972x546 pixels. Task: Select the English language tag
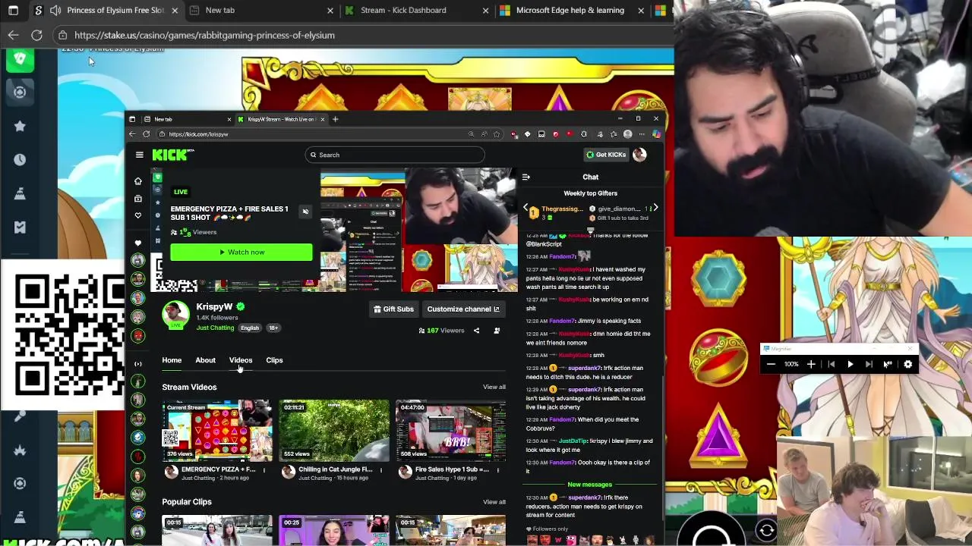249,328
